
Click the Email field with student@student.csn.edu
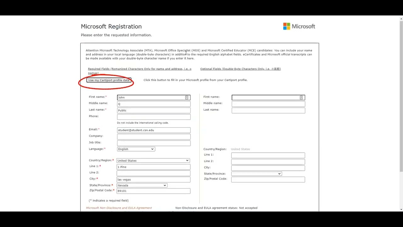[x=154, y=130]
